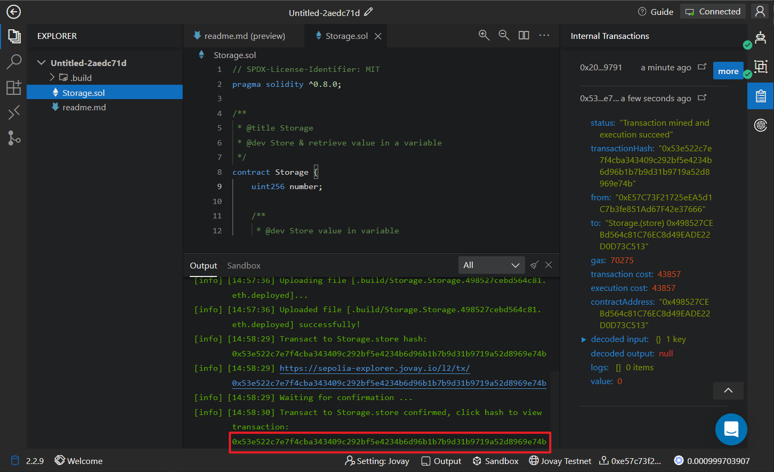
Task: Open the chat support bubble
Action: 731,429
